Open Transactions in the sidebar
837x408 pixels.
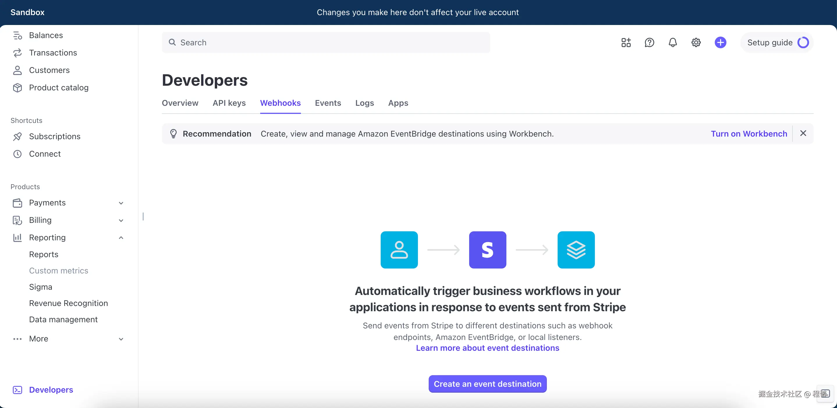(53, 53)
